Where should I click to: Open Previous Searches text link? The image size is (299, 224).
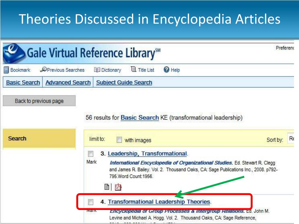pyautogui.click(x=66, y=70)
